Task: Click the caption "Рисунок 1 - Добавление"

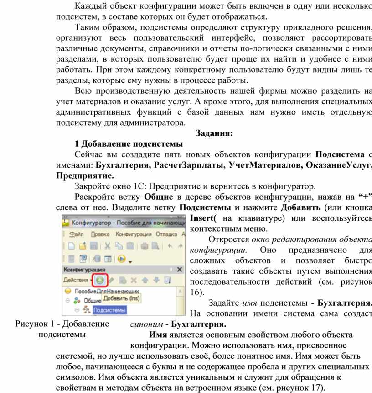Action: 62,324
